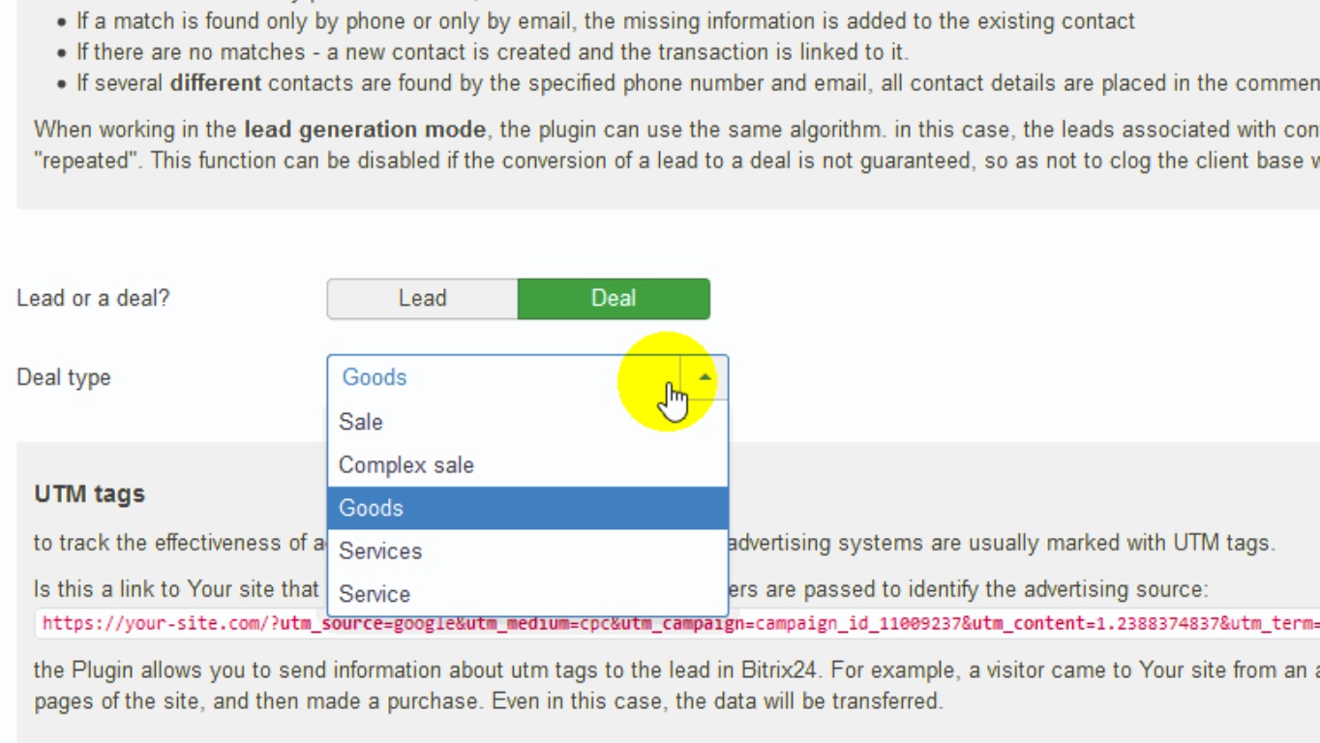Choose Sale from the deal type list

coord(361,422)
